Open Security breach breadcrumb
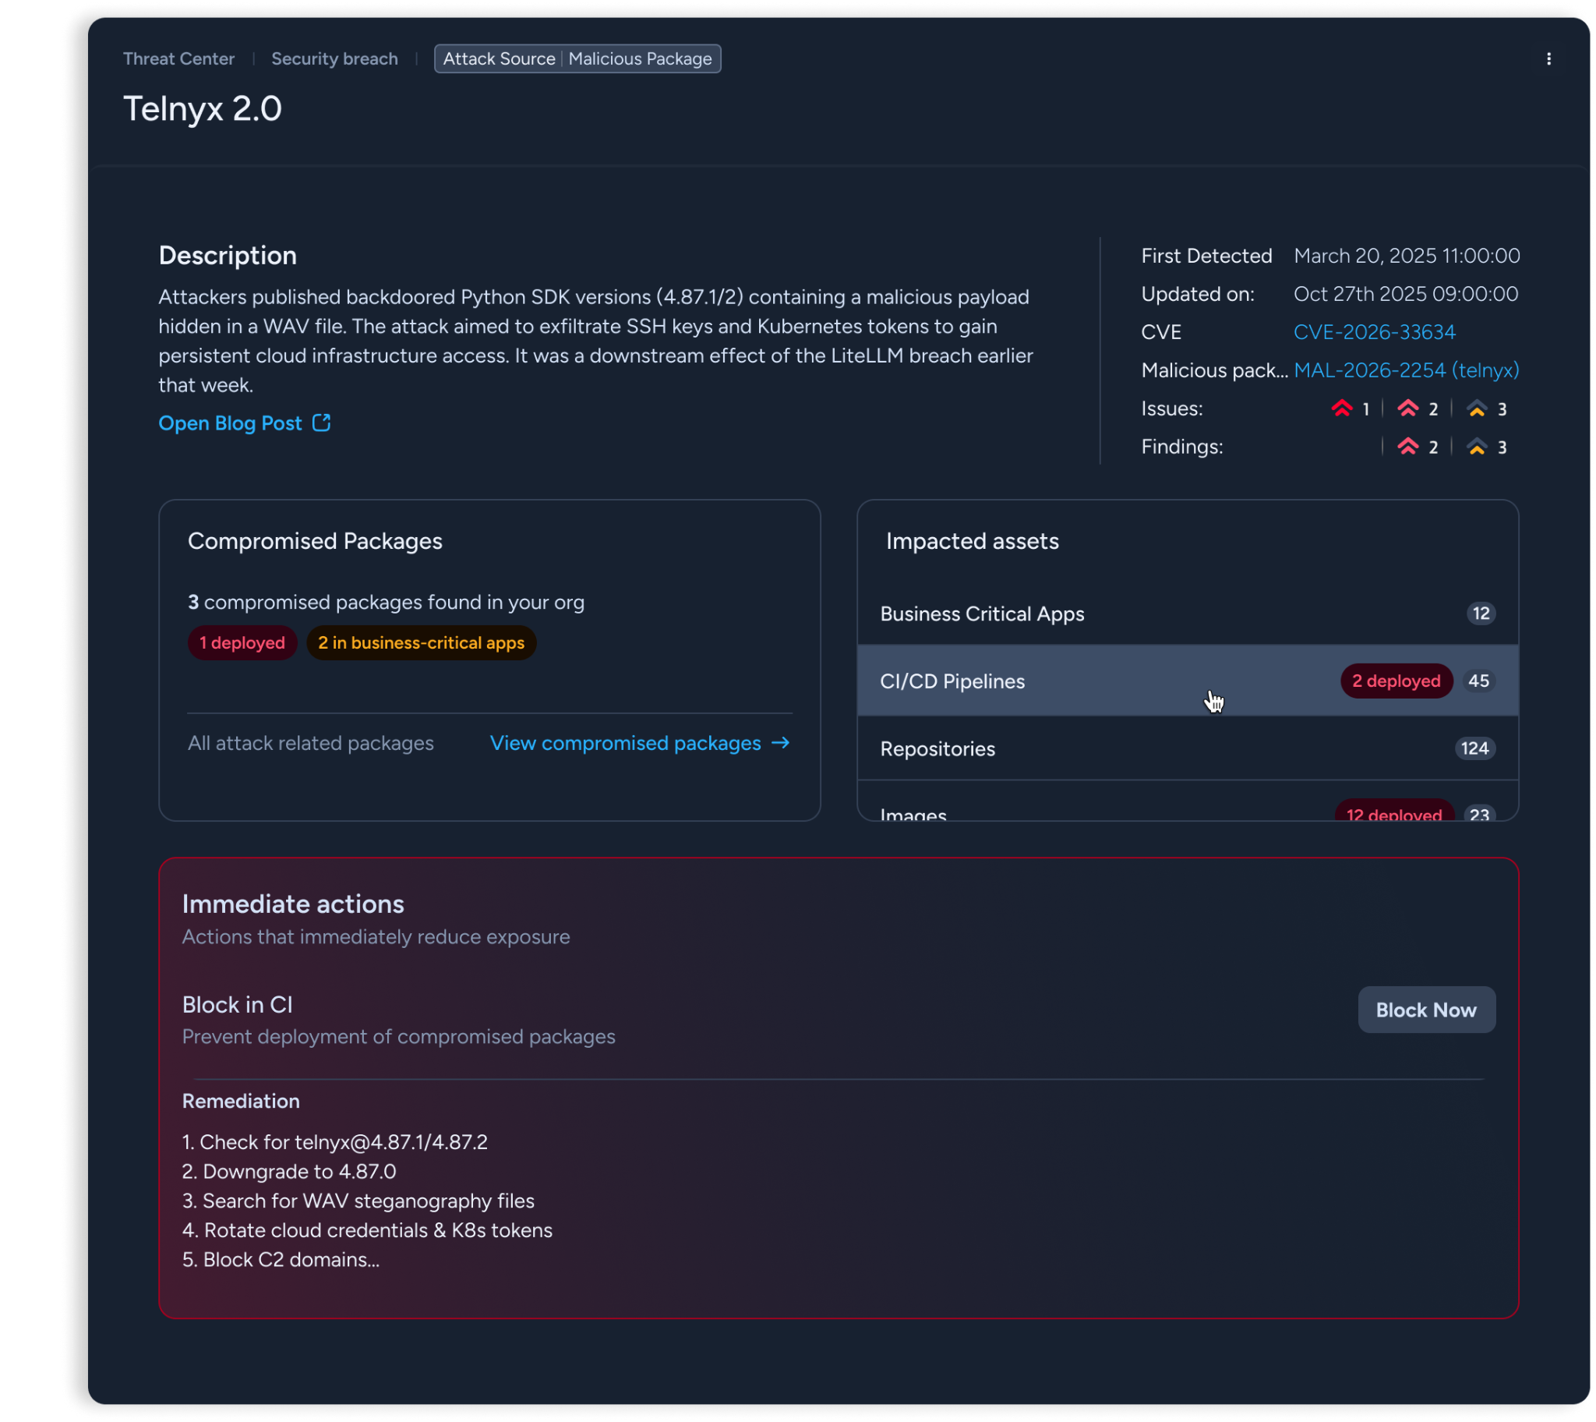The width and height of the screenshot is (1596, 1422). pyautogui.click(x=334, y=58)
